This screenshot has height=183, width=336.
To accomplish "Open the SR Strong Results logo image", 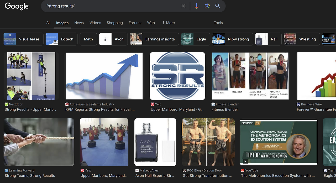I will (x=177, y=76).
